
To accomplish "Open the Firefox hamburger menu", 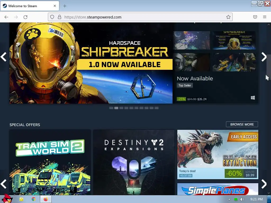I will click(265, 17).
